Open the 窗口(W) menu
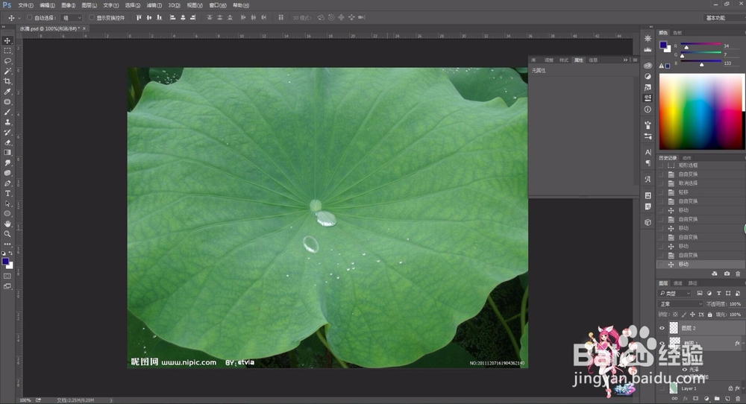Image resolution: width=746 pixels, height=404 pixels. point(217,5)
